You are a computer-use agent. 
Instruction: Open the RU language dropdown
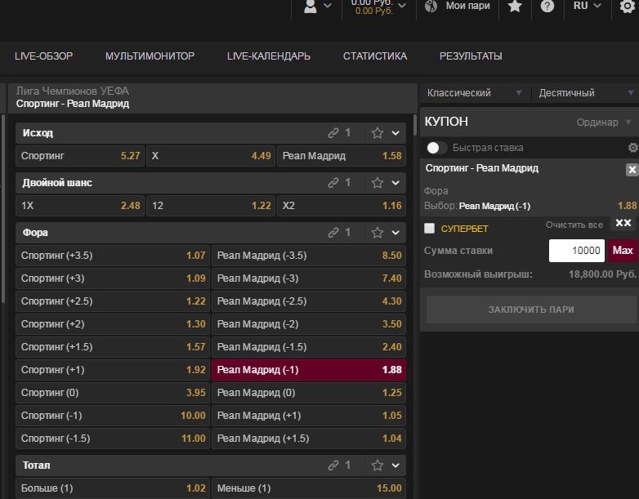point(588,6)
